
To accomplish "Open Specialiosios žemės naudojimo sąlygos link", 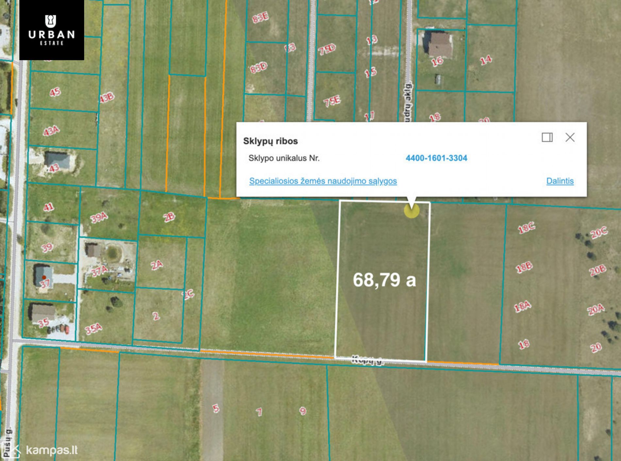I will (x=323, y=181).
